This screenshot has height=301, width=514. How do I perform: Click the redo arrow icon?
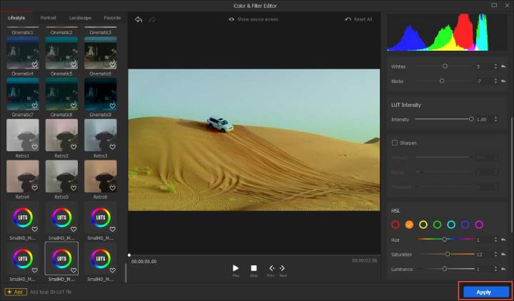pyautogui.click(x=152, y=19)
